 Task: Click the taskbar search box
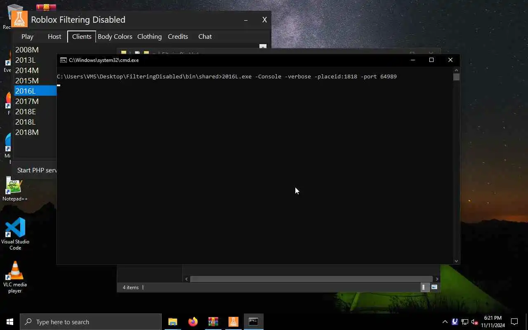[x=91, y=322]
